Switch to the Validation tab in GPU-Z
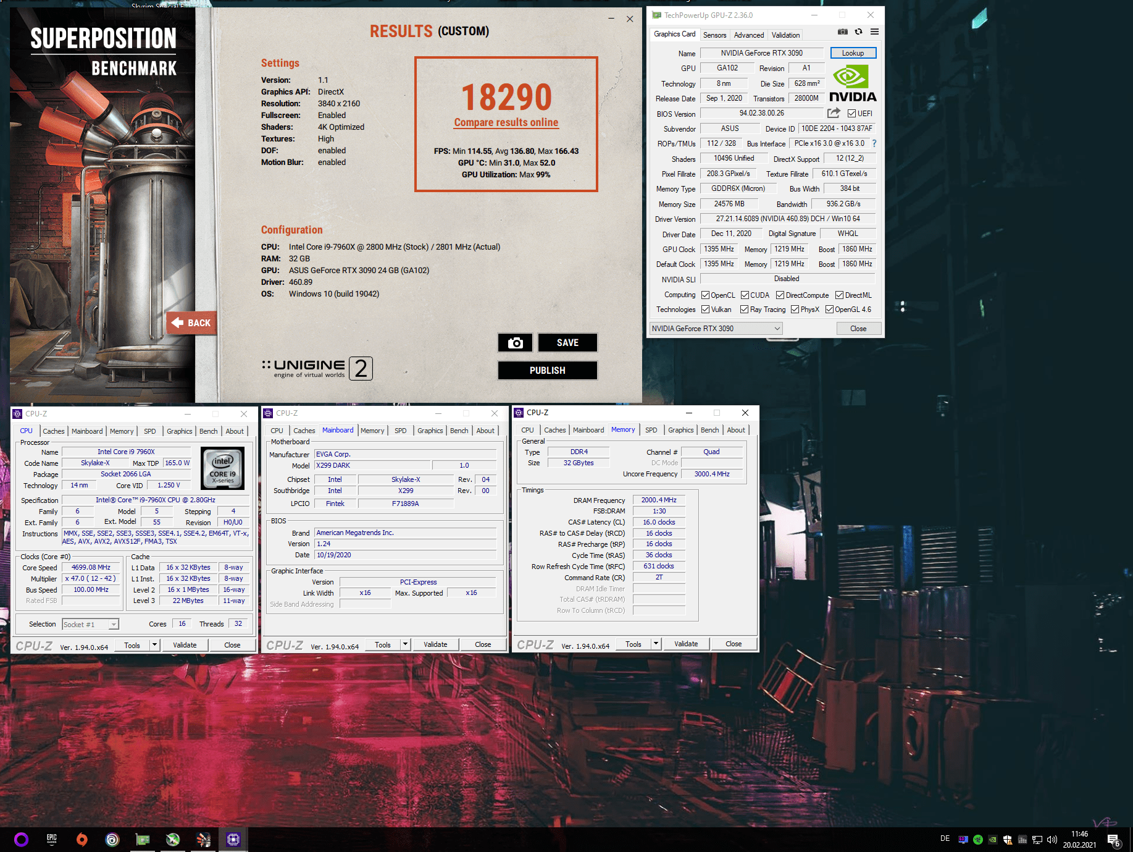Viewport: 1133px width, 852px height. [x=785, y=35]
